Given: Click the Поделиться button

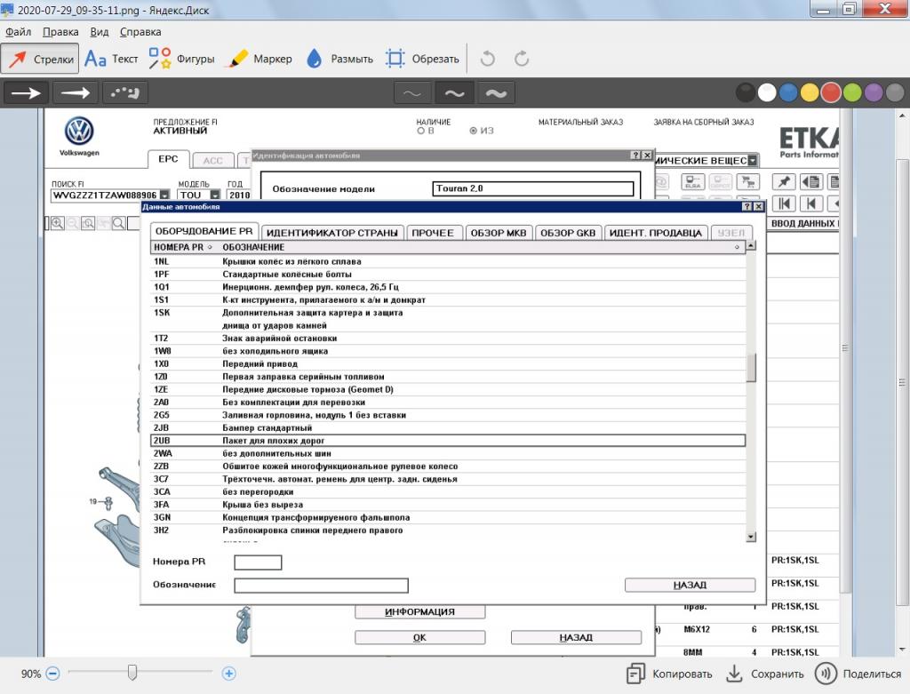Looking at the screenshot, I should [858, 674].
